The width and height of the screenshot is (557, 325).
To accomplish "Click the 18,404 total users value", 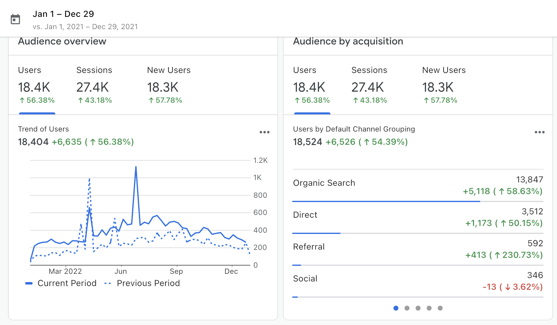I will pyautogui.click(x=33, y=142).
